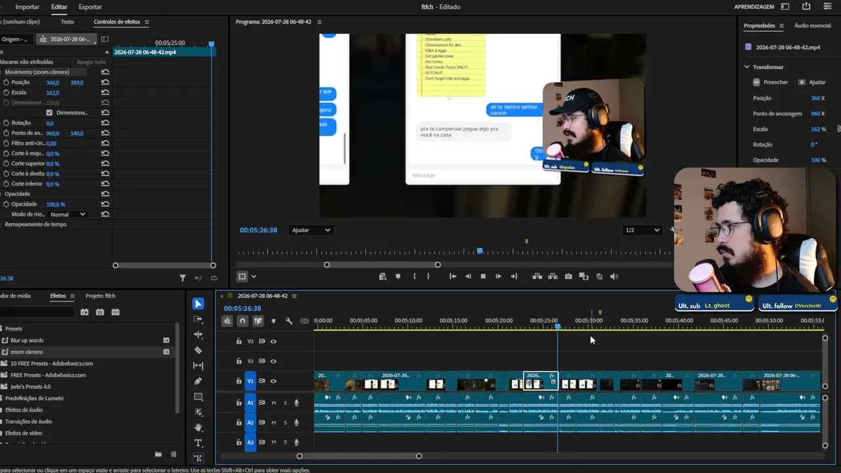
Task: Reset the Posição parameter
Action: coord(105,82)
